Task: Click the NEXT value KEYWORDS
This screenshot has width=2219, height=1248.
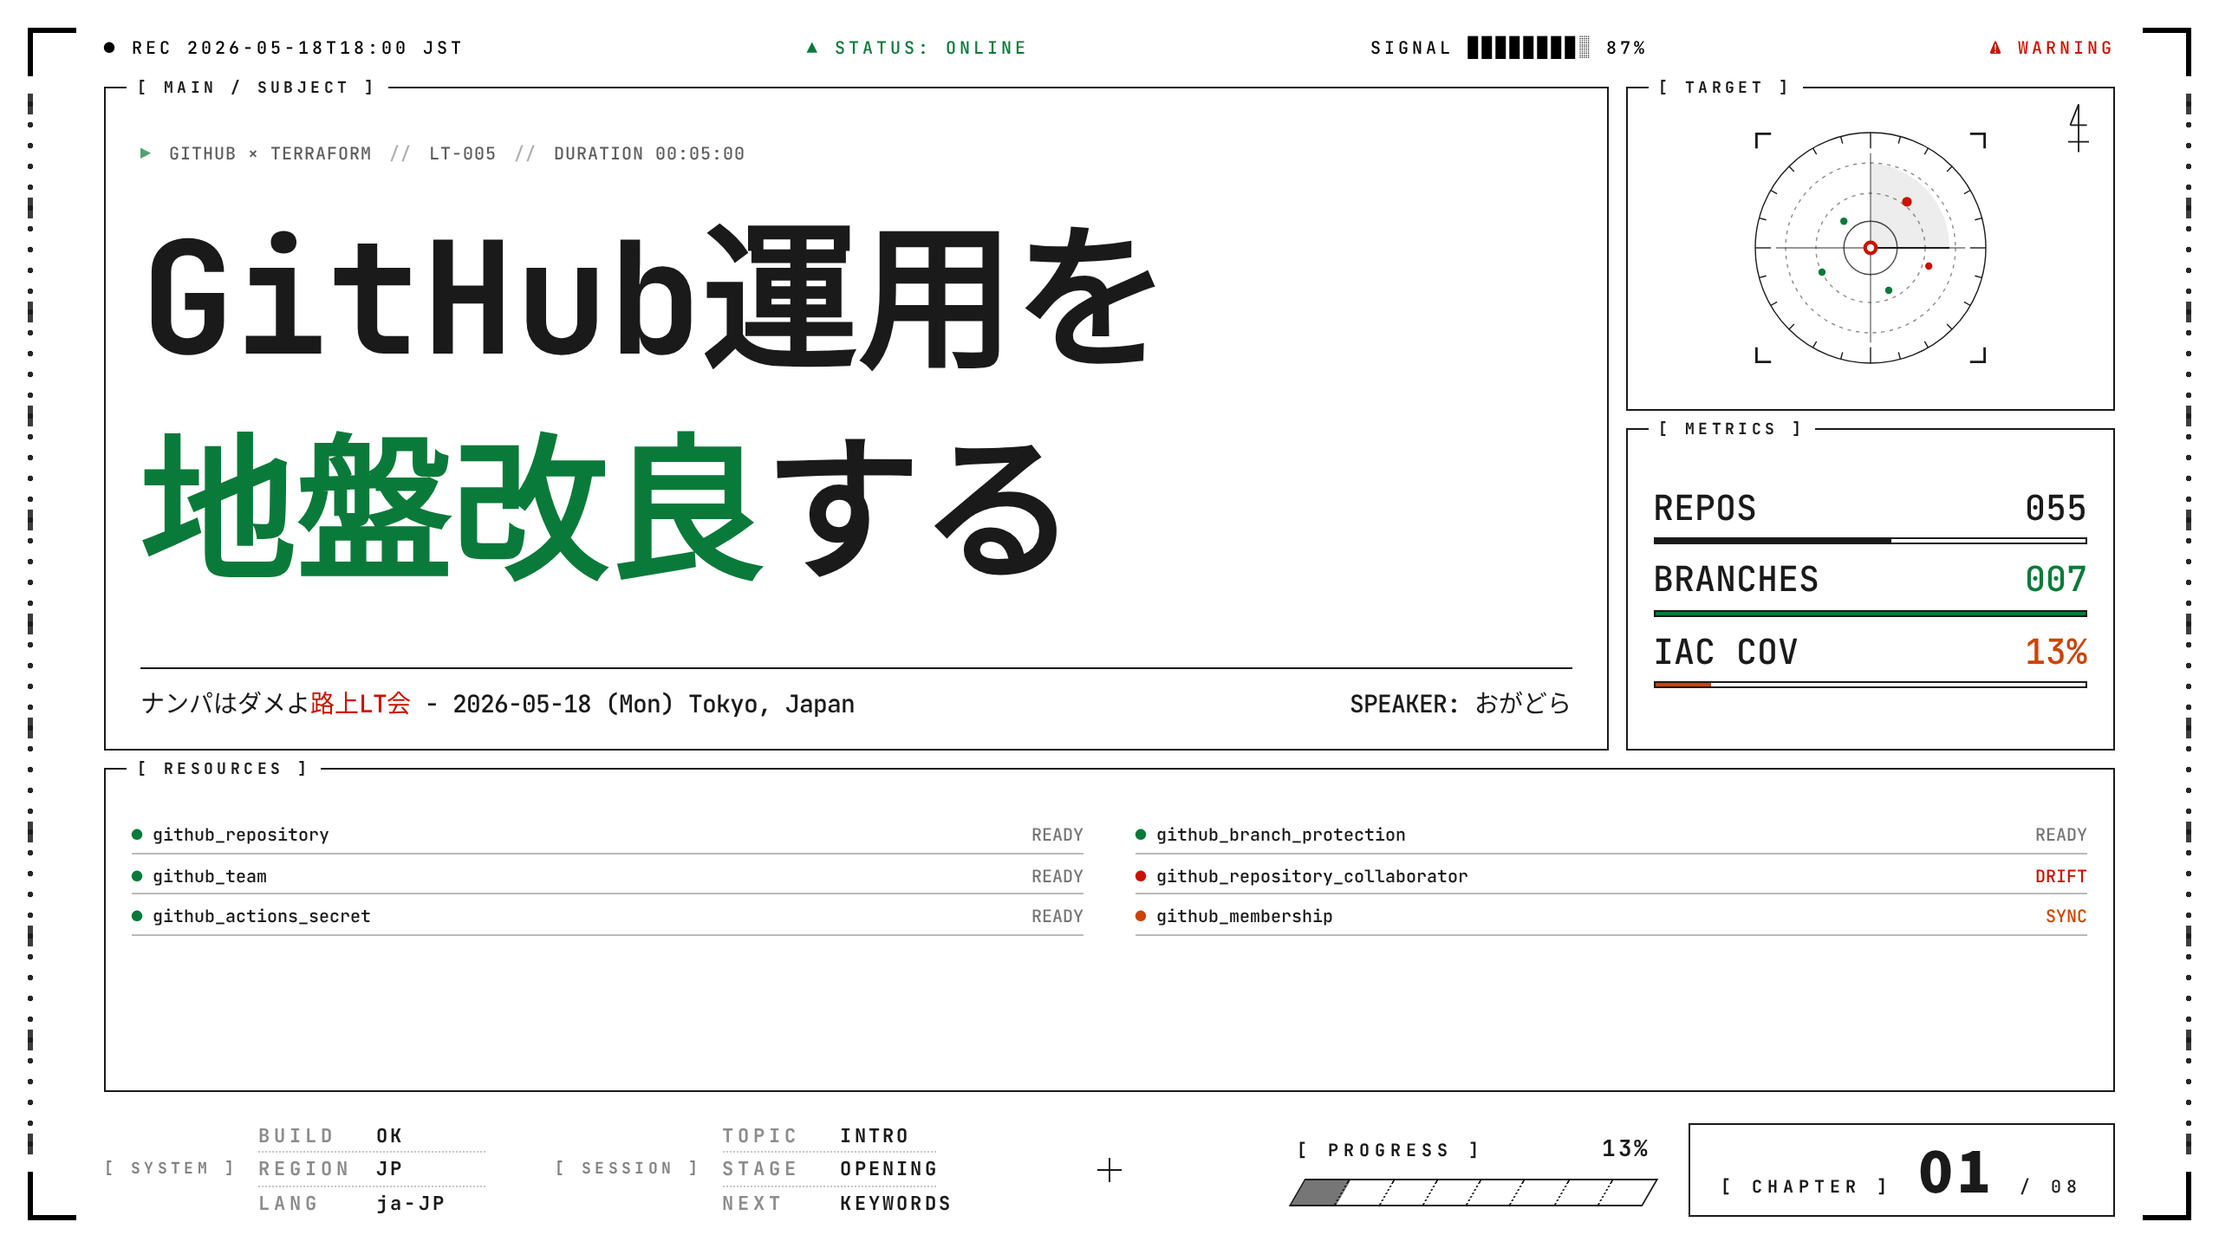Action: click(x=895, y=1203)
